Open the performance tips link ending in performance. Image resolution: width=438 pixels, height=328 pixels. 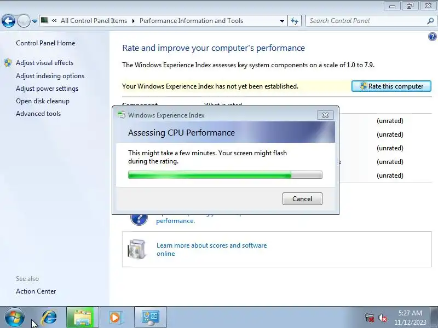point(175,221)
